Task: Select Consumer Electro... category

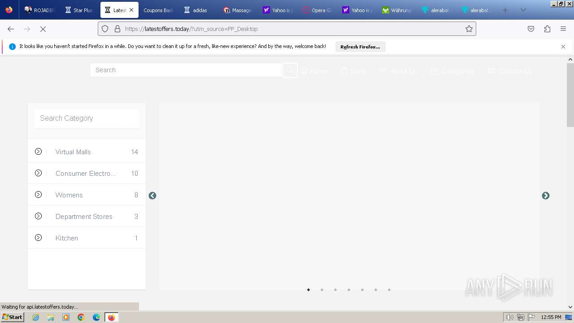Action: (87, 173)
